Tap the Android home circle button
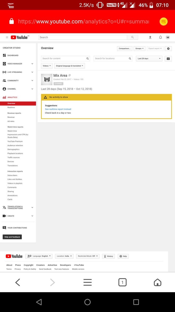175x312 pixels. pyautogui.click(x=87, y=302)
